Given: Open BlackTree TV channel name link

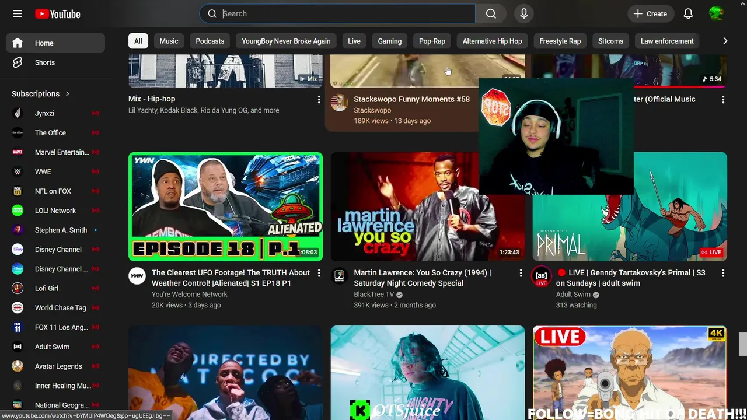Looking at the screenshot, I should (373, 294).
